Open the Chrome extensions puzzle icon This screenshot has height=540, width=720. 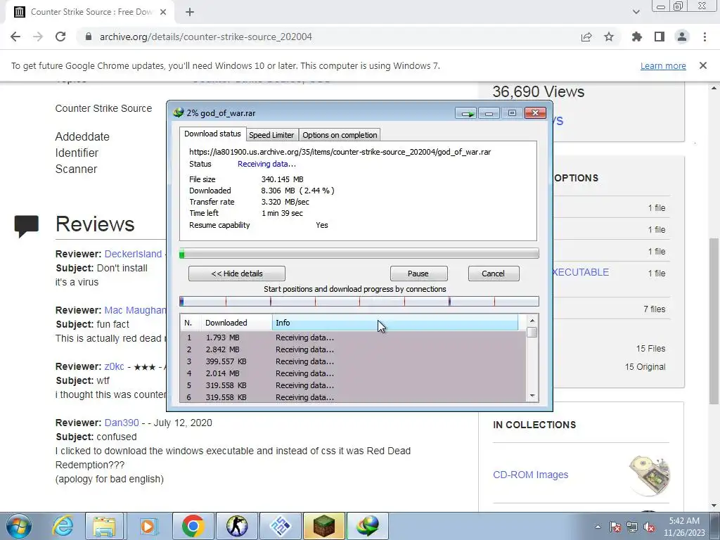coord(637,37)
